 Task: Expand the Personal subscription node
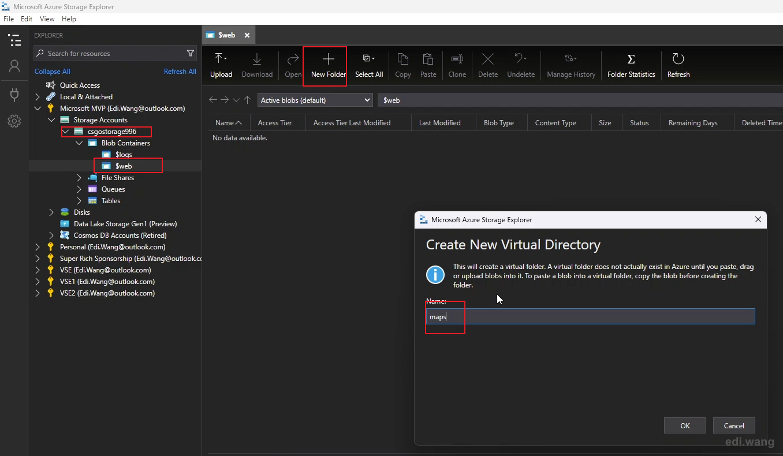[x=38, y=247]
